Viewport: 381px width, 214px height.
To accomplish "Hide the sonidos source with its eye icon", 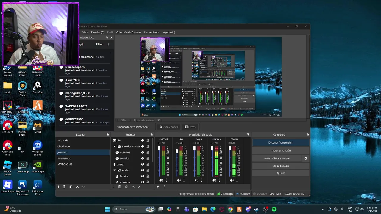I will pyautogui.click(x=143, y=158).
